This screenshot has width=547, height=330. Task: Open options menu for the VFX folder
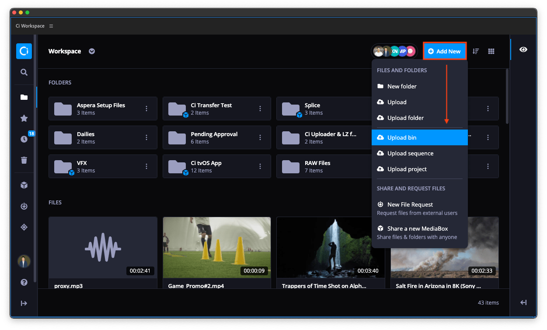click(146, 166)
